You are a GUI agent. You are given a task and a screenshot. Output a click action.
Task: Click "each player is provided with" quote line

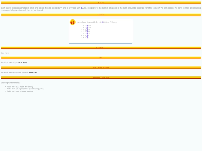97,22
